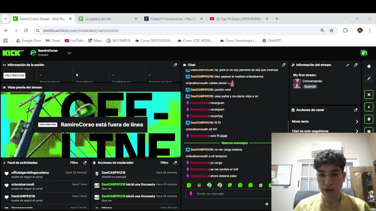The height and width of the screenshot is (211, 376).
Task: Toggle the stream preview sidebar icon
Action: click(x=369, y=95)
